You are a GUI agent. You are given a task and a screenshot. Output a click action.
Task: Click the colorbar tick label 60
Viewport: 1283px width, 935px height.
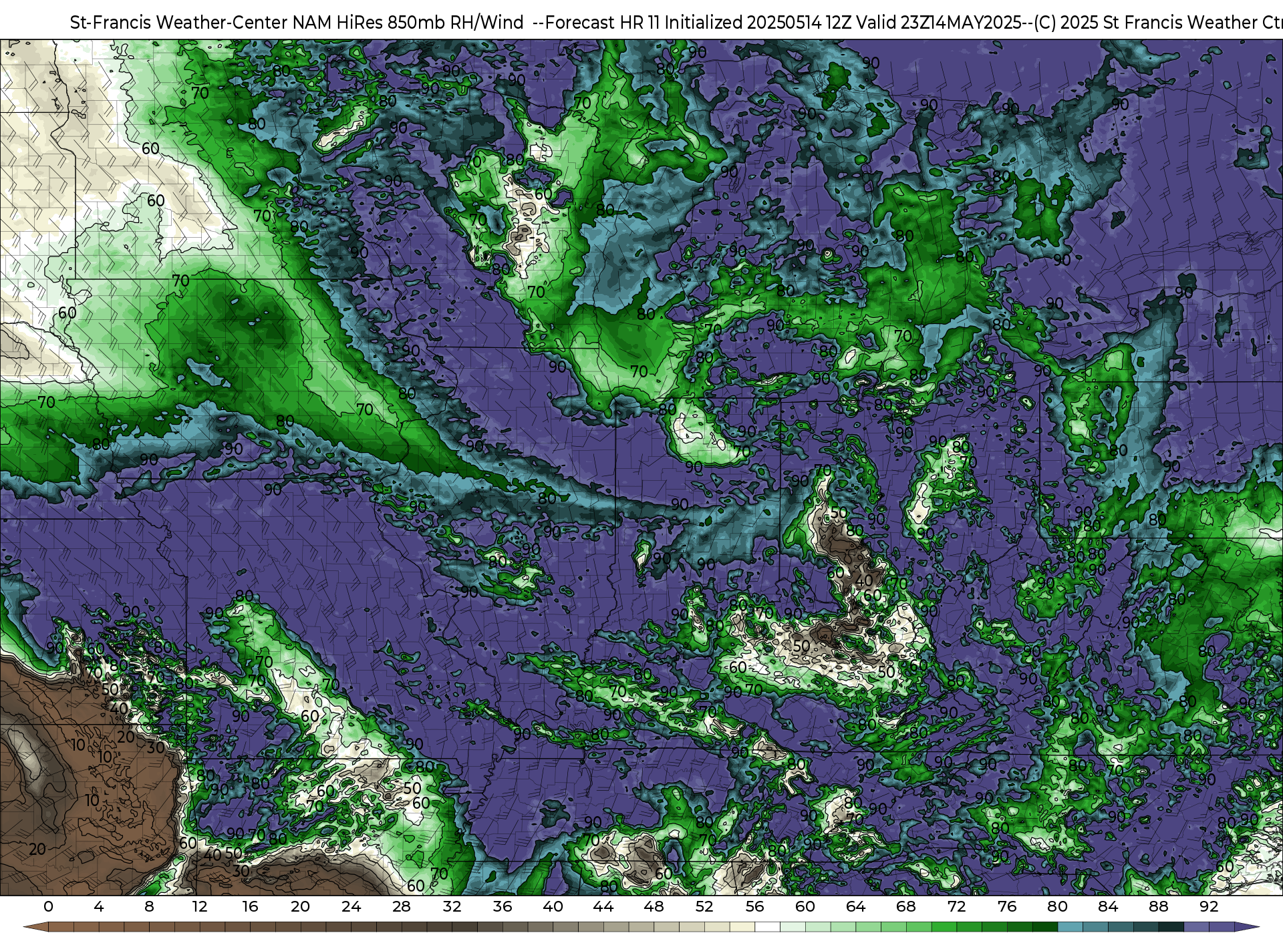click(805, 907)
